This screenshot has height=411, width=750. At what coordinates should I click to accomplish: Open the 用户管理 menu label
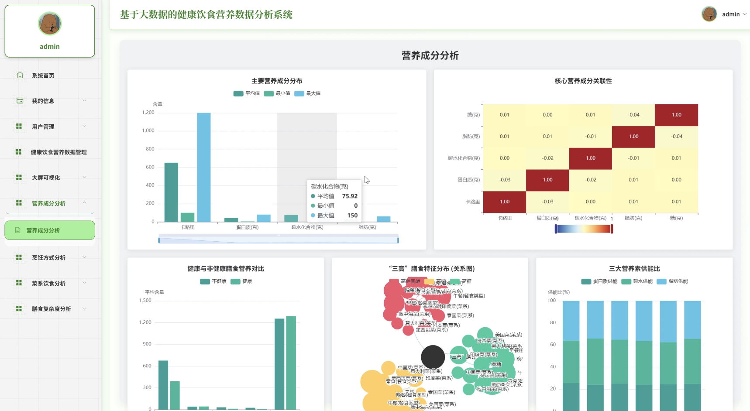pos(43,127)
